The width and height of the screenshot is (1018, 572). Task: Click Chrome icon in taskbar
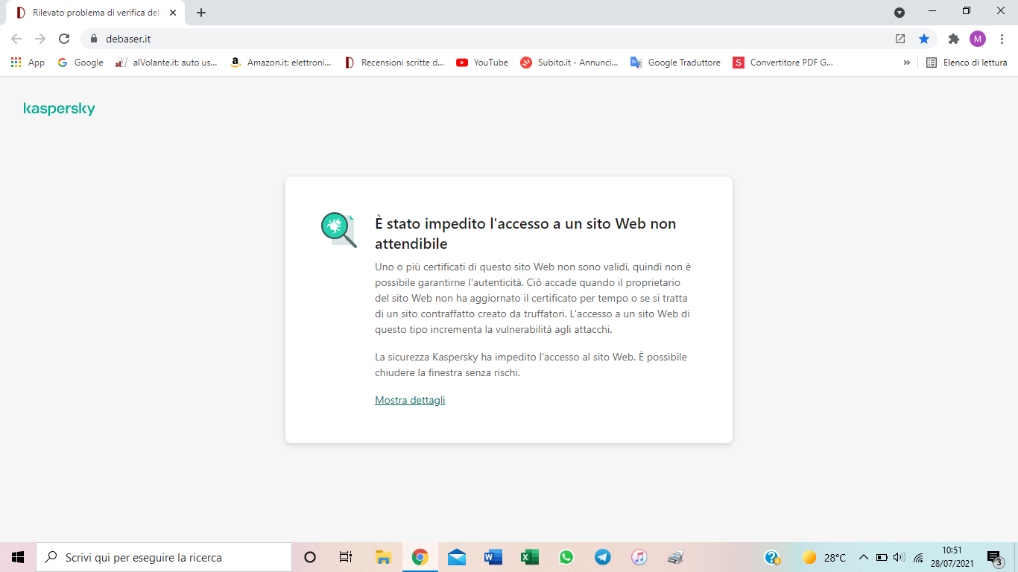[x=420, y=557]
